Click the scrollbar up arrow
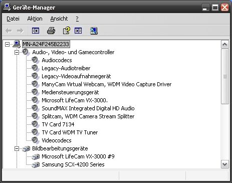The width and height of the screenshot is (232, 183). (225, 45)
